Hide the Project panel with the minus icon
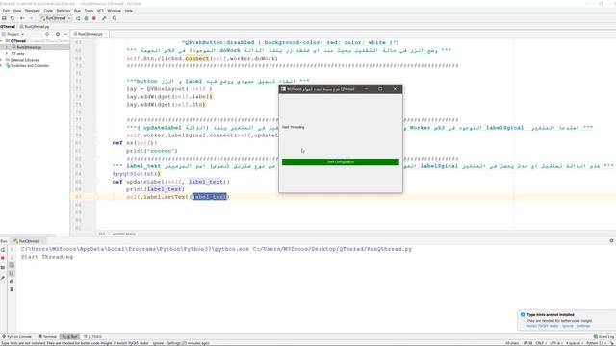The width and height of the screenshot is (616, 346). [65, 35]
